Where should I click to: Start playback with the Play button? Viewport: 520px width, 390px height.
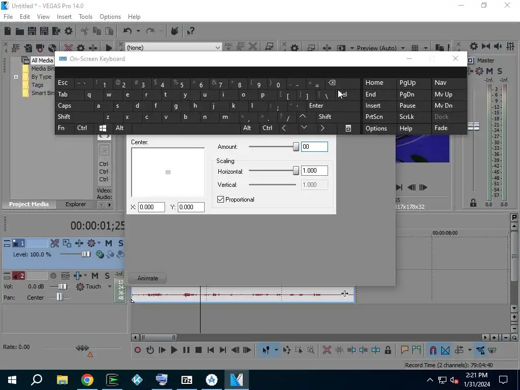174,350
